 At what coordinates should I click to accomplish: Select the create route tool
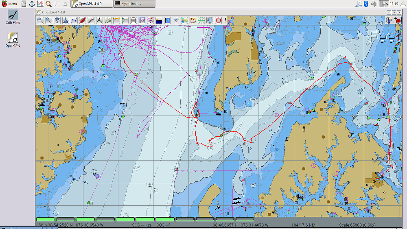pyautogui.click(x=74, y=20)
